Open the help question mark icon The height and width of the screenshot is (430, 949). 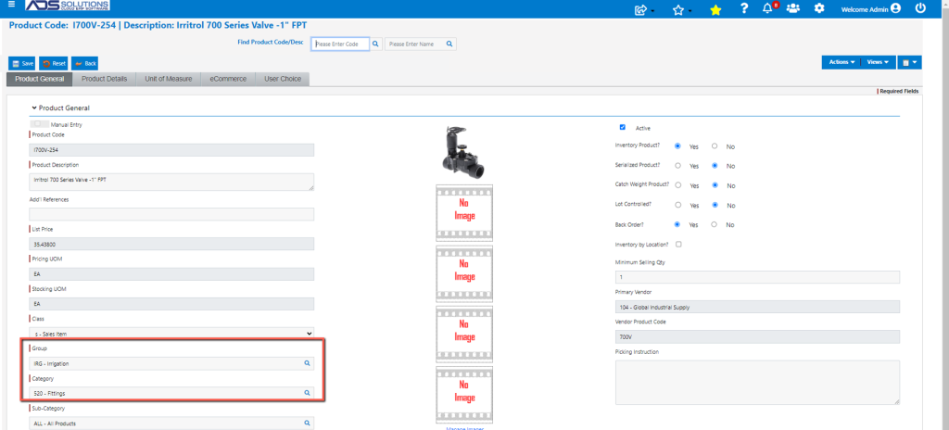(x=744, y=7)
